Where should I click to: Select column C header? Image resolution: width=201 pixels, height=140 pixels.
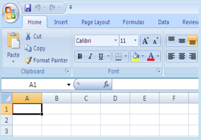point(86,98)
